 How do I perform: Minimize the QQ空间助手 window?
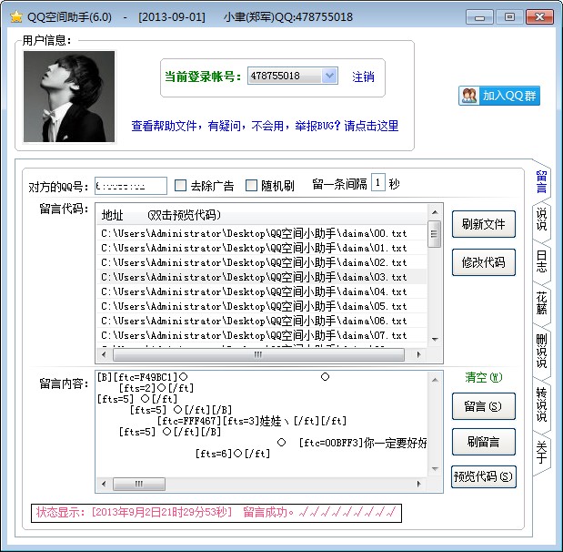(x=479, y=17)
